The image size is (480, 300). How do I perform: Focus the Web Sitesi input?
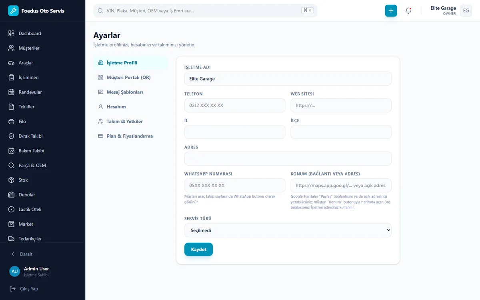tap(341, 106)
